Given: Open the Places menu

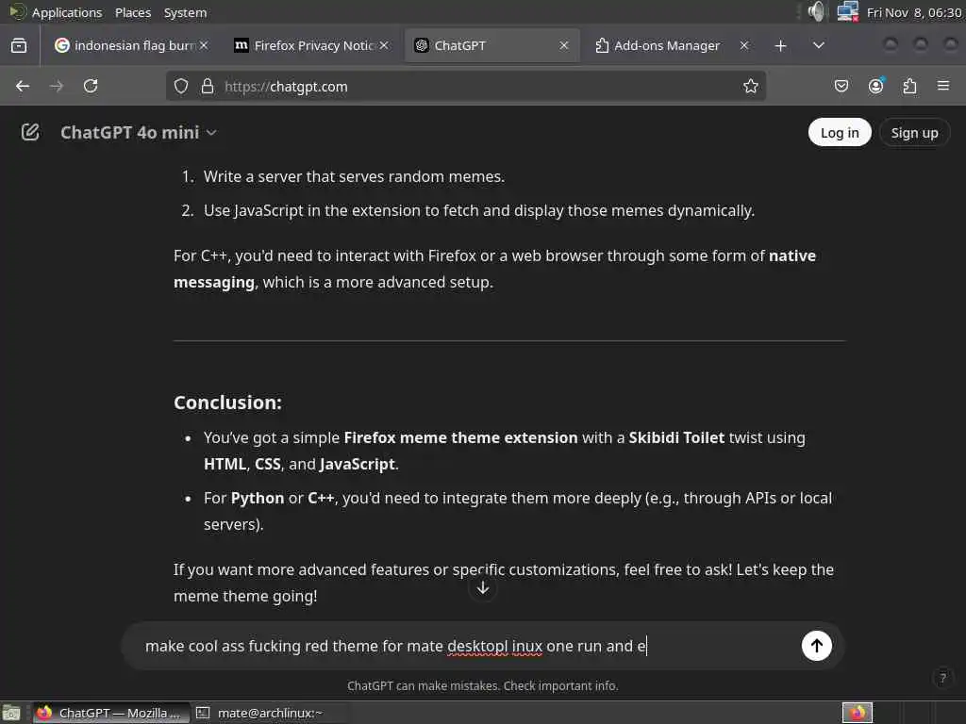Looking at the screenshot, I should tap(132, 12).
